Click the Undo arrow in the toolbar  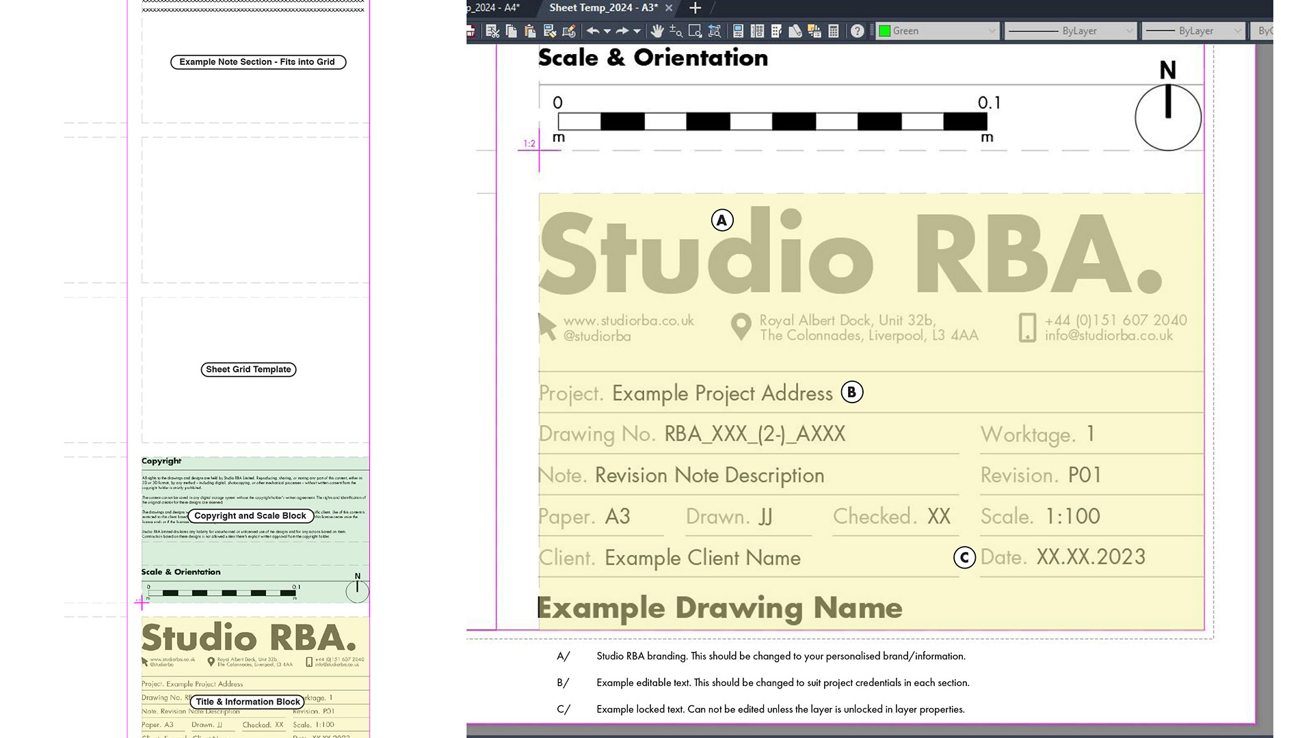(593, 31)
